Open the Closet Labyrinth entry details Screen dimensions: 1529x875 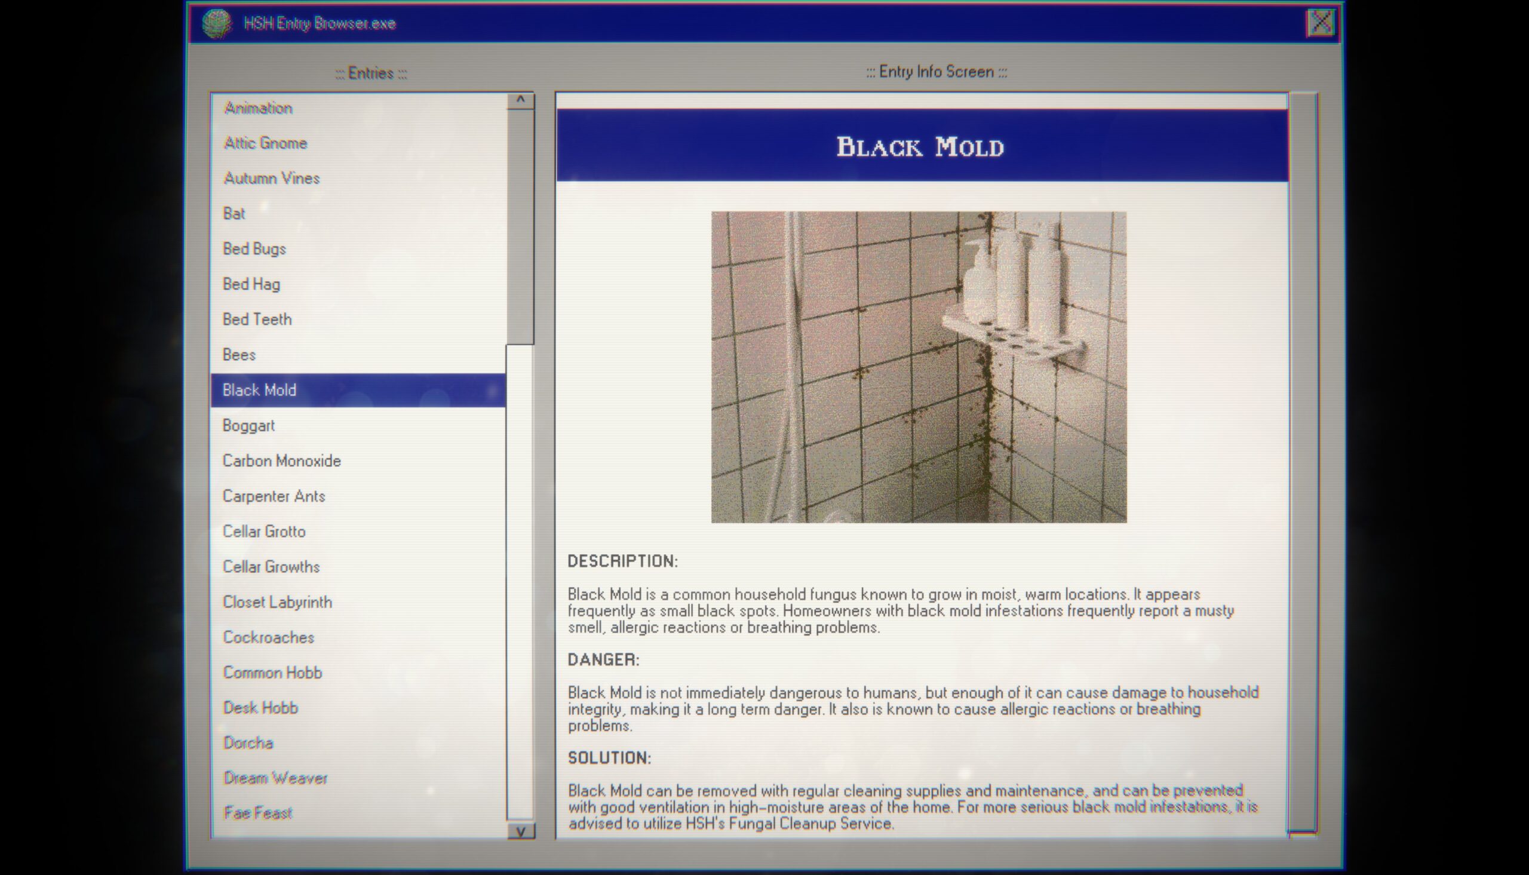pyautogui.click(x=276, y=601)
